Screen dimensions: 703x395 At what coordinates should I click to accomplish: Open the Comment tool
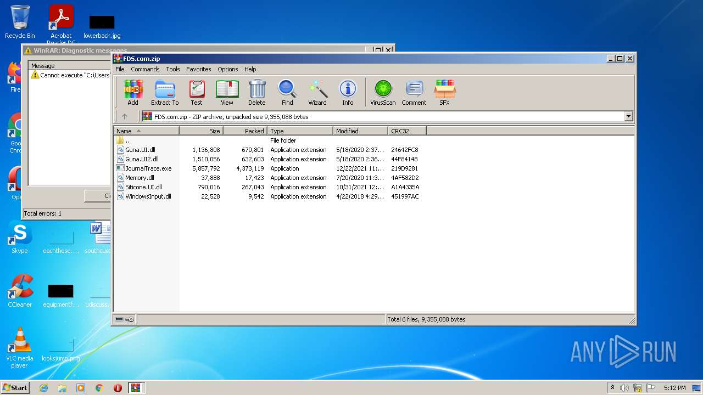tap(414, 92)
